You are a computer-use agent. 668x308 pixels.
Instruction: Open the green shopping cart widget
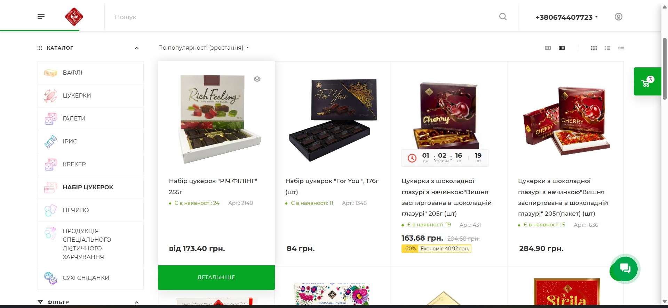647,81
